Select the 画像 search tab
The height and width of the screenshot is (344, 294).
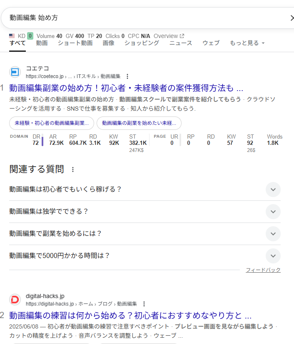pyautogui.click(x=108, y=43)
